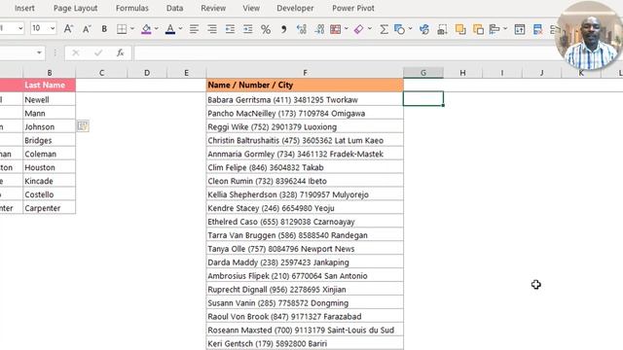Click the eraser clear icon

(x=359, y=29)
